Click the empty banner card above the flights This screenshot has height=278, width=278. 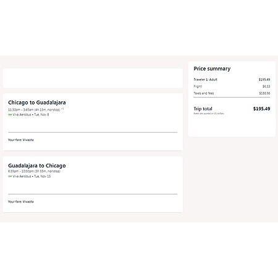(x=93, y=78)
